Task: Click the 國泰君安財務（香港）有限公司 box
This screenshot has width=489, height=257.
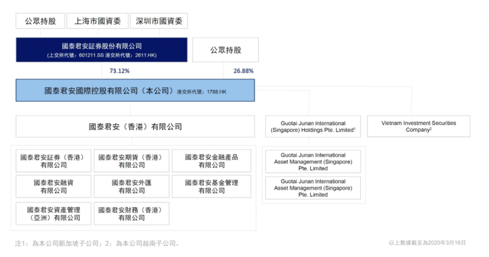Action: (x=132, y=214)
